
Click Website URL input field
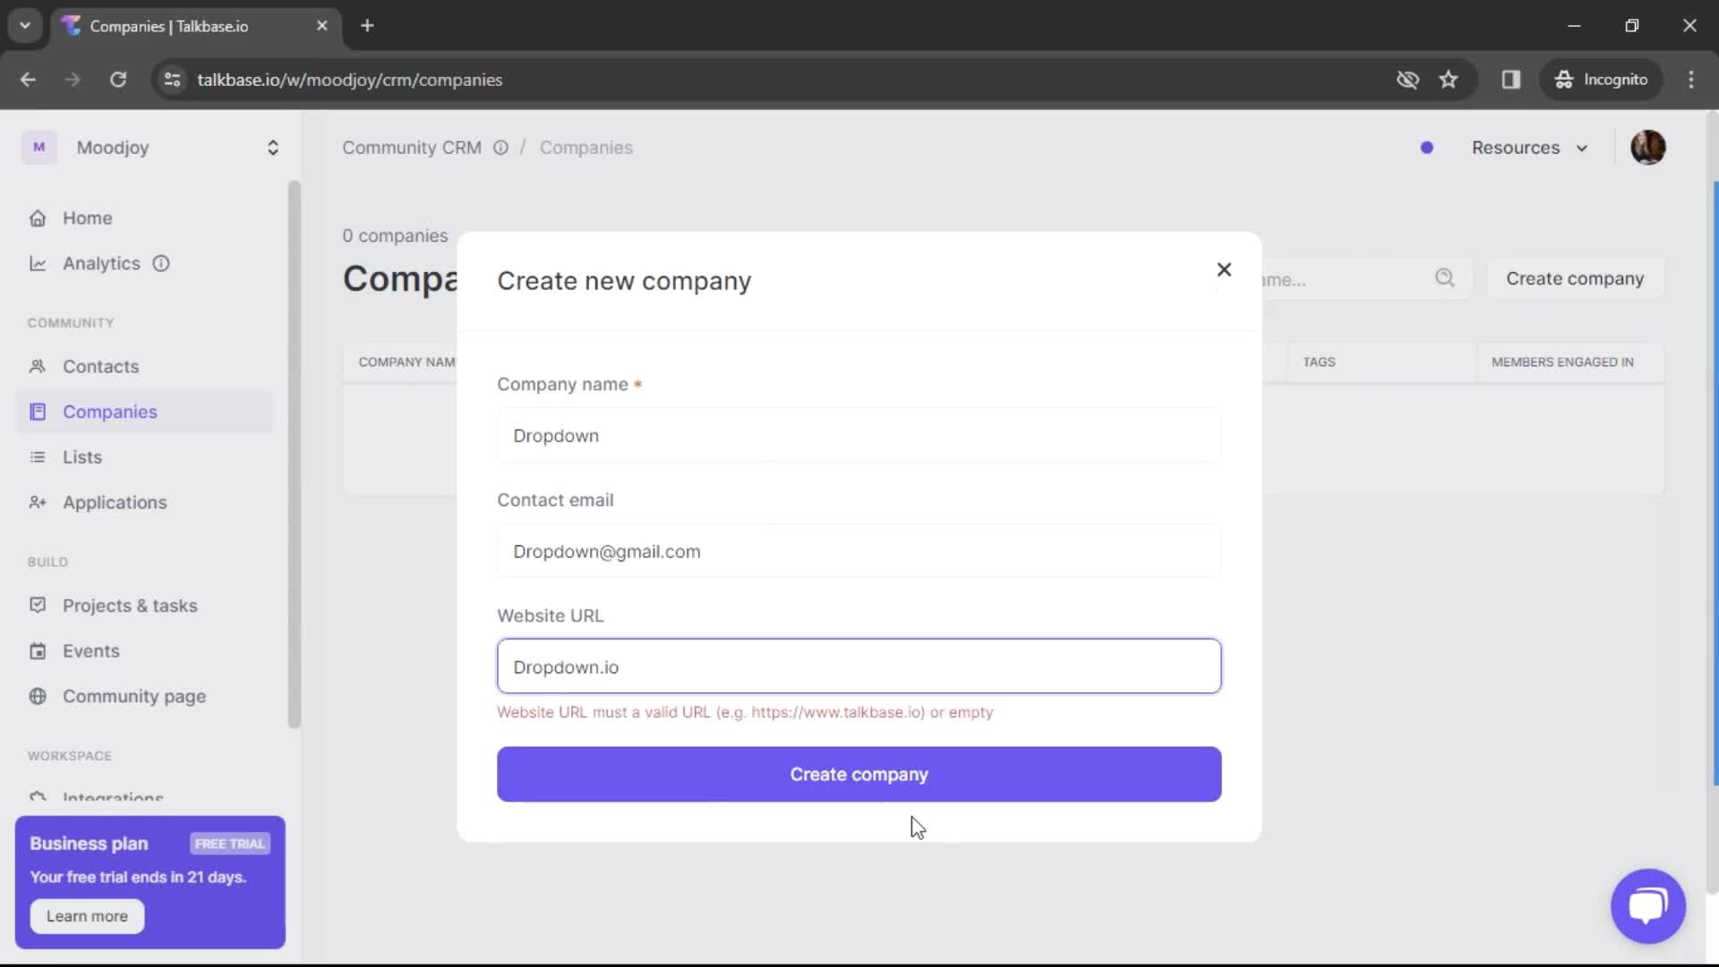859,666
